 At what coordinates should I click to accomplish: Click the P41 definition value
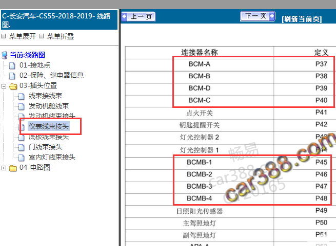(x=321, y=112)
